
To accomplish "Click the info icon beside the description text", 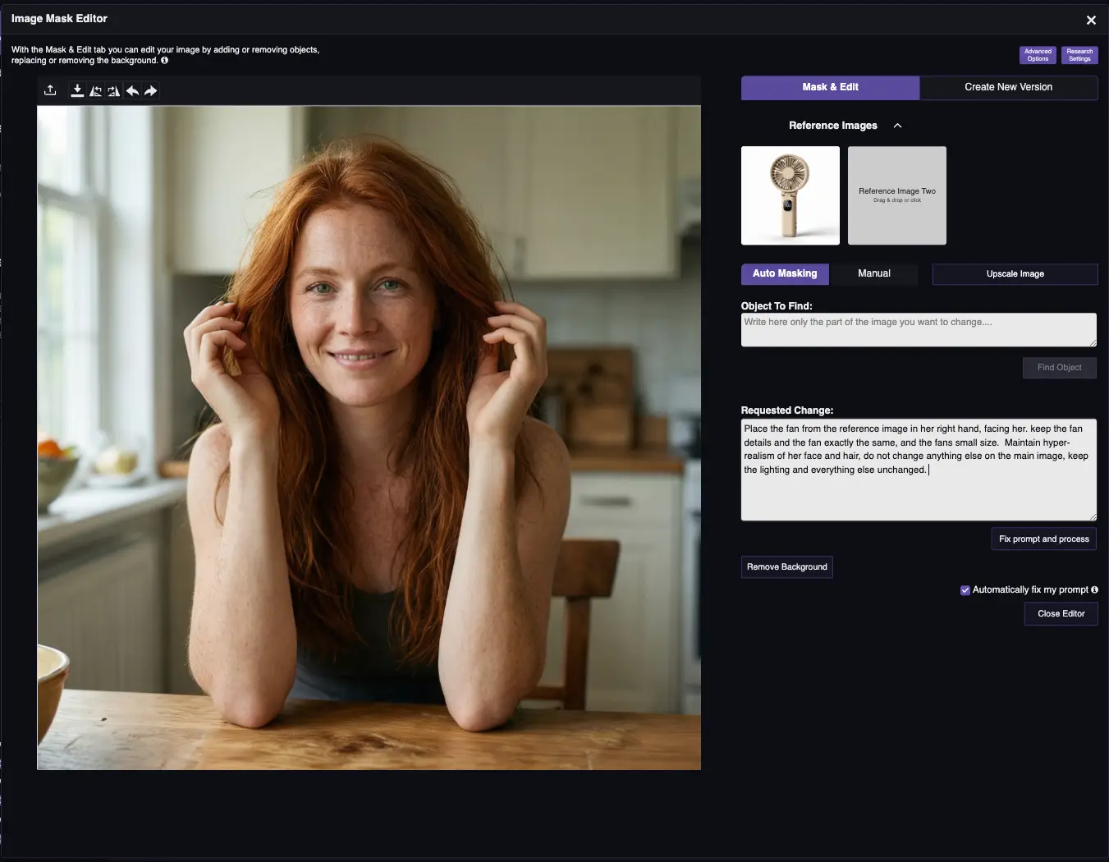I will (164, 61).
